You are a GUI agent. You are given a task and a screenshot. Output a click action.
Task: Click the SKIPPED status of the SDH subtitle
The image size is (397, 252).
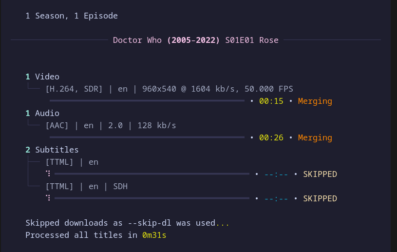(x=320, y=198)
